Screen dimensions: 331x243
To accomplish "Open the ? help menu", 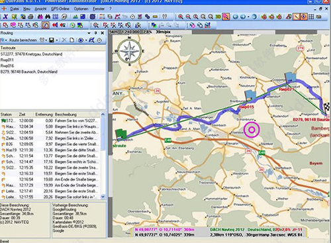I will (x=111, y=9).
